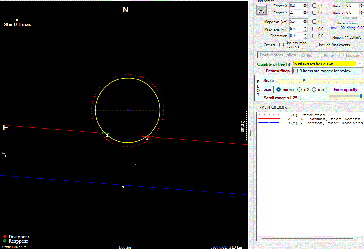Click the Plot width 21.3 km text
364x249 pixels.
[x=226, y=247]
